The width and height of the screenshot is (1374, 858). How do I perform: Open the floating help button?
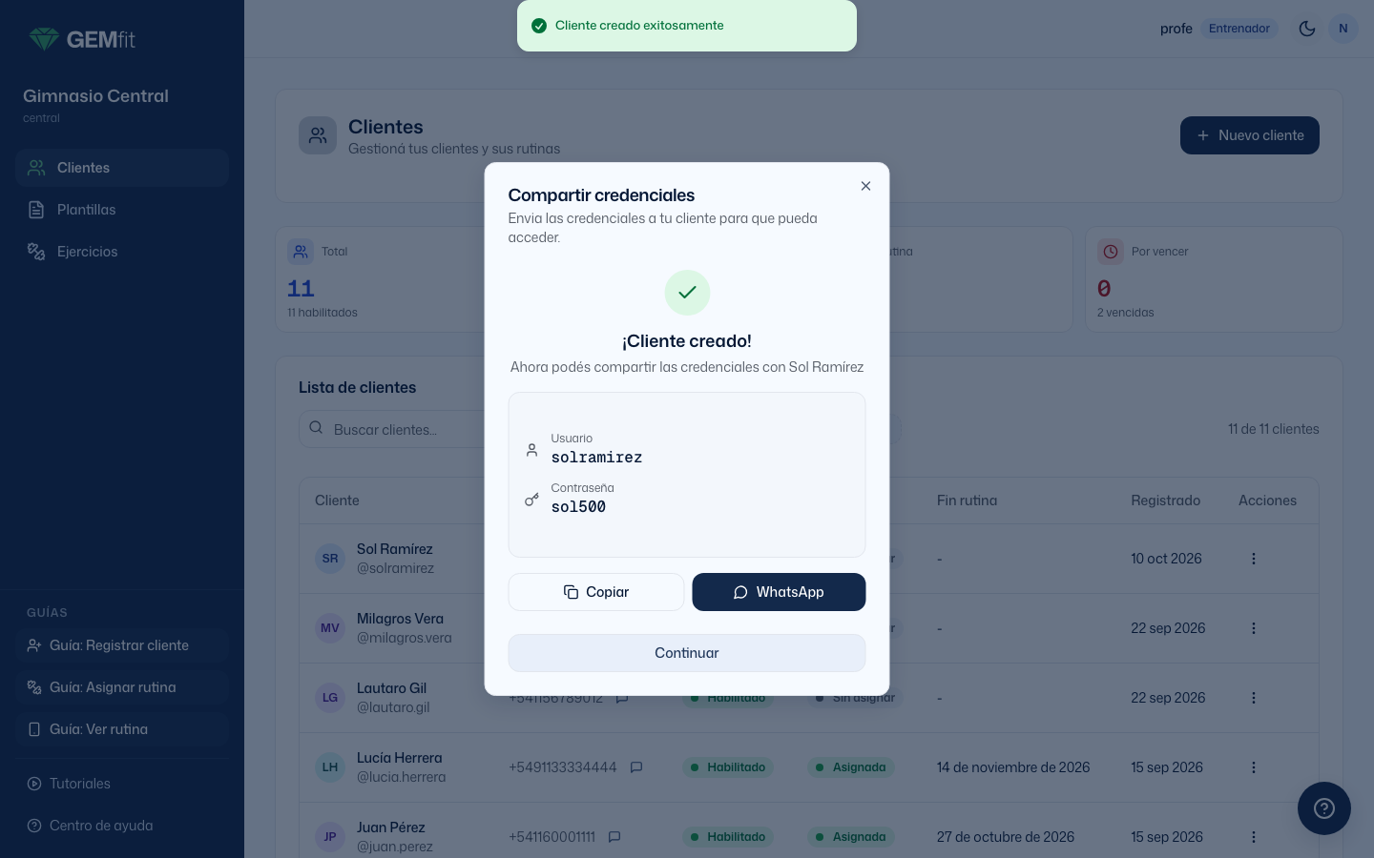(x=1324, y=808)
